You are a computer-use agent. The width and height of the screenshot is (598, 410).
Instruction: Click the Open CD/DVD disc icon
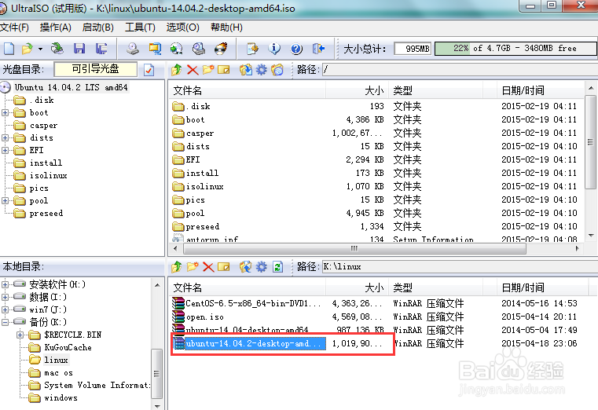pyautogui.click(x=57, y=49)
